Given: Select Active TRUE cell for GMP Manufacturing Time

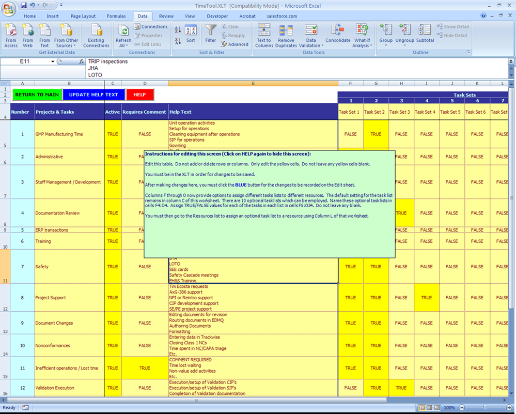Looking at the screenshot, I should tap(113, 134).
